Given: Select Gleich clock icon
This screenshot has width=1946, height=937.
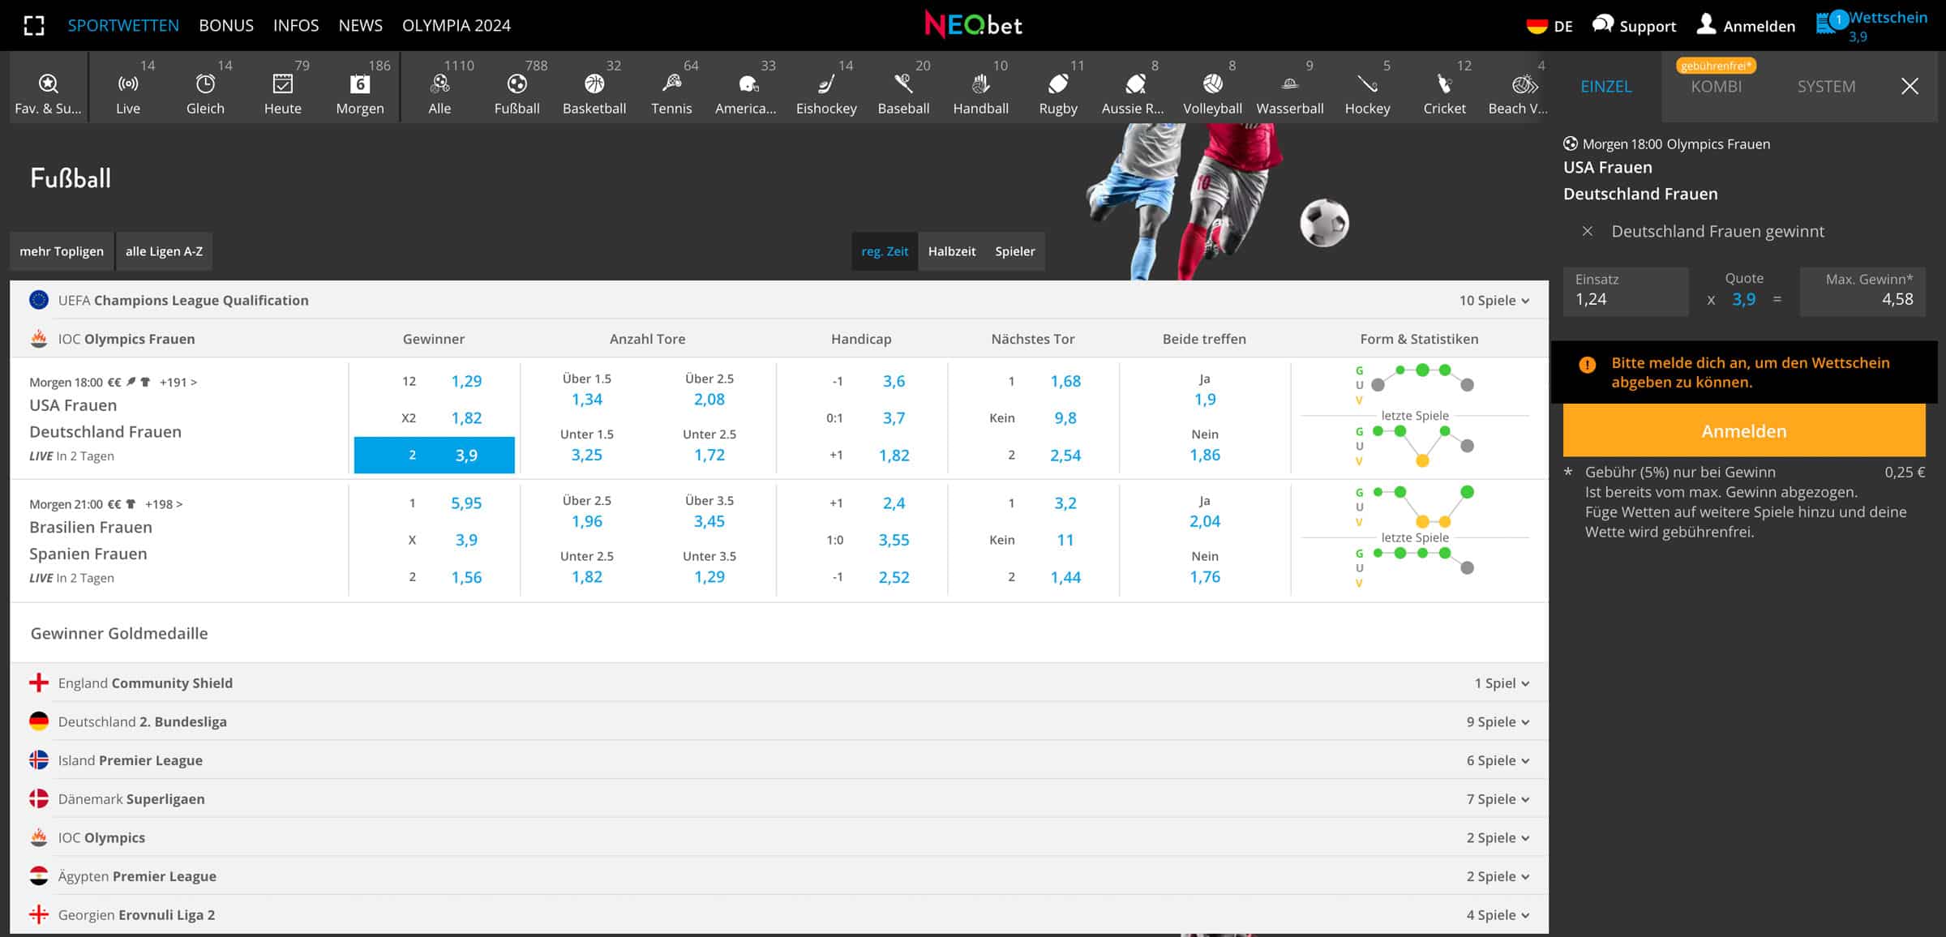Looking at the screenshot, I should pos(205,83).
